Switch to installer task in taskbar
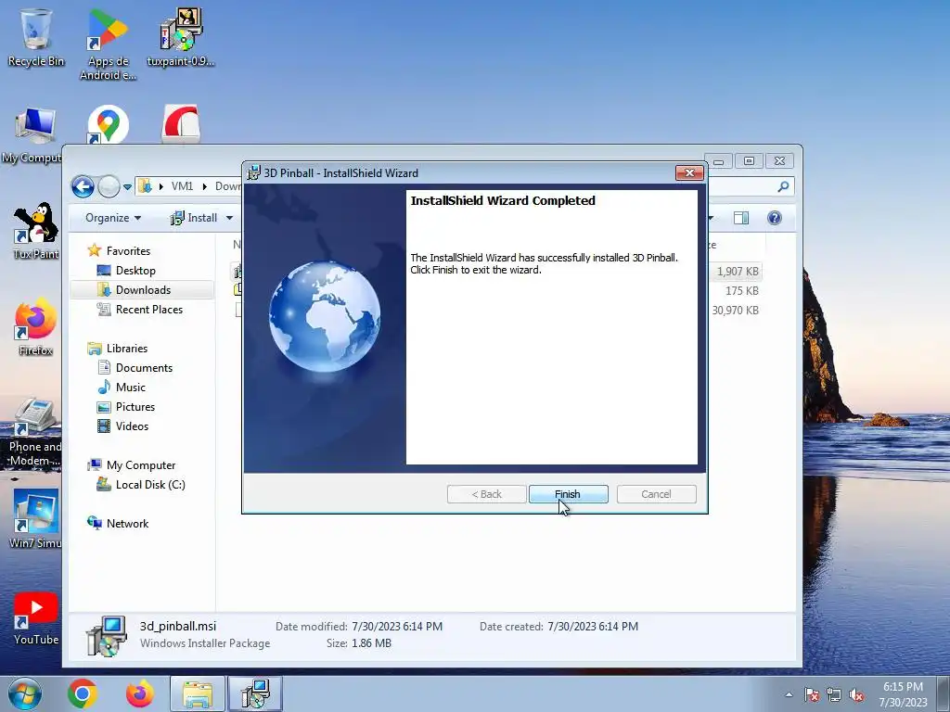Image resolution: width=950 pixels, height=712 pixels. tap(255, 693)
